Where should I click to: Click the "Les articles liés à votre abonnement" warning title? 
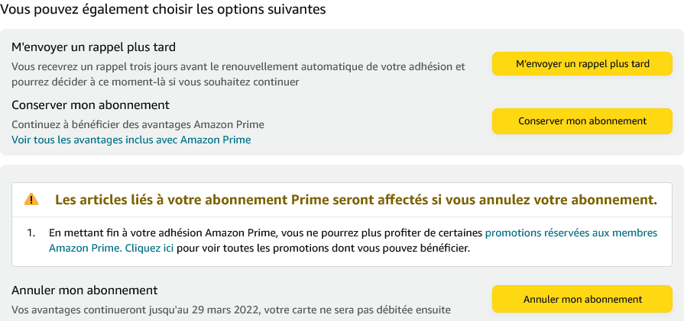[356, 201]
